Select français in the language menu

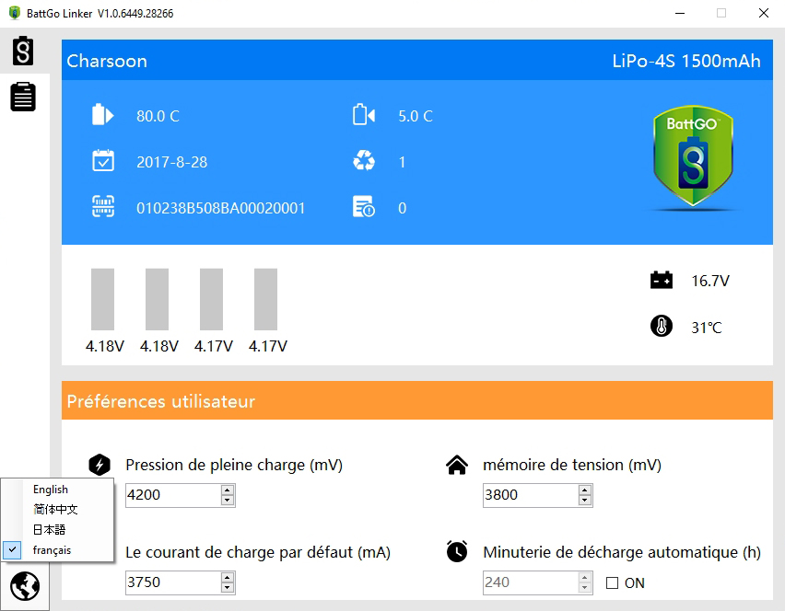[53, 550]
